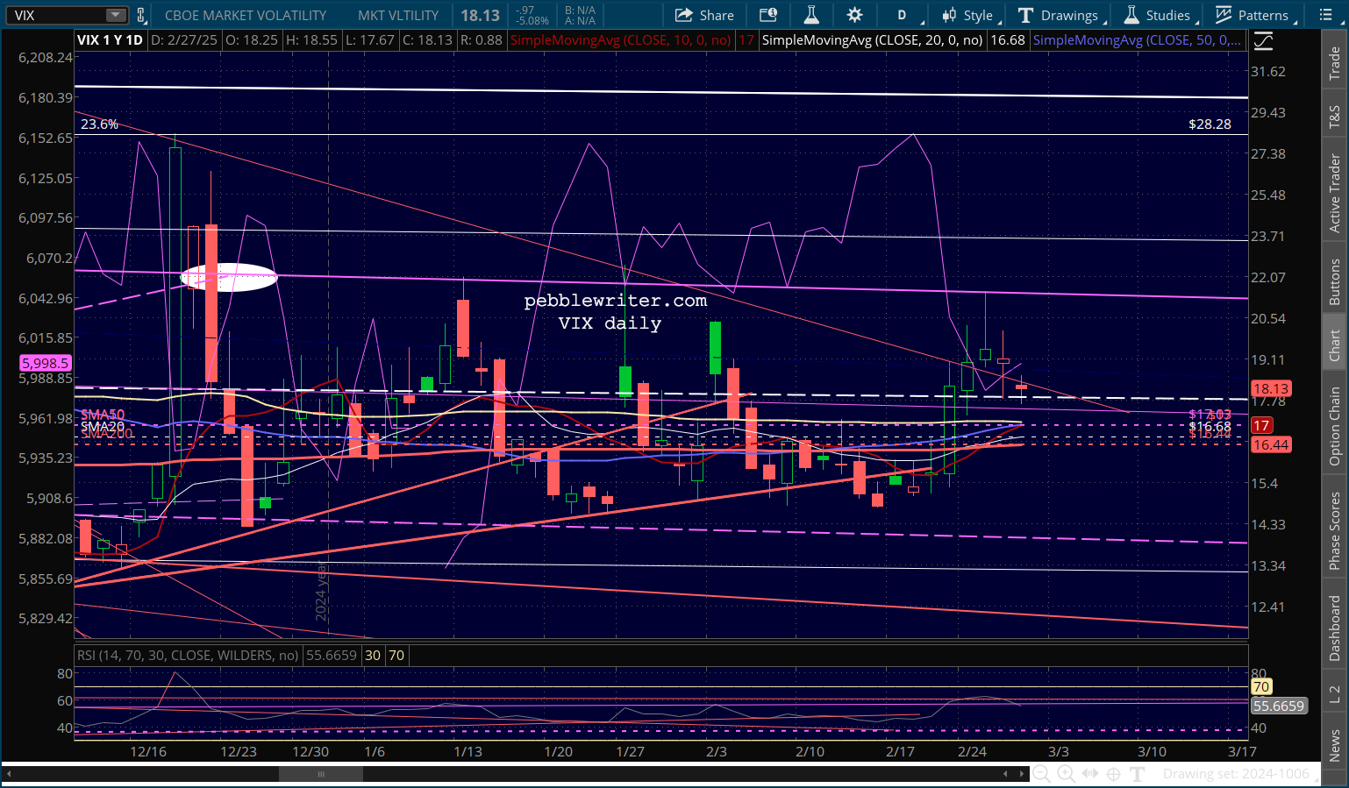Screen dimensions: 1349x788
Task: Click the RSI study label
Action: [x=187, y=656]
